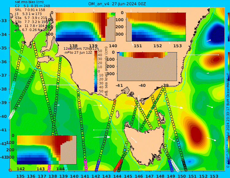Open the 138–140 longitude cross-section inset
The image size is (230, 178).
pos(85,27)
